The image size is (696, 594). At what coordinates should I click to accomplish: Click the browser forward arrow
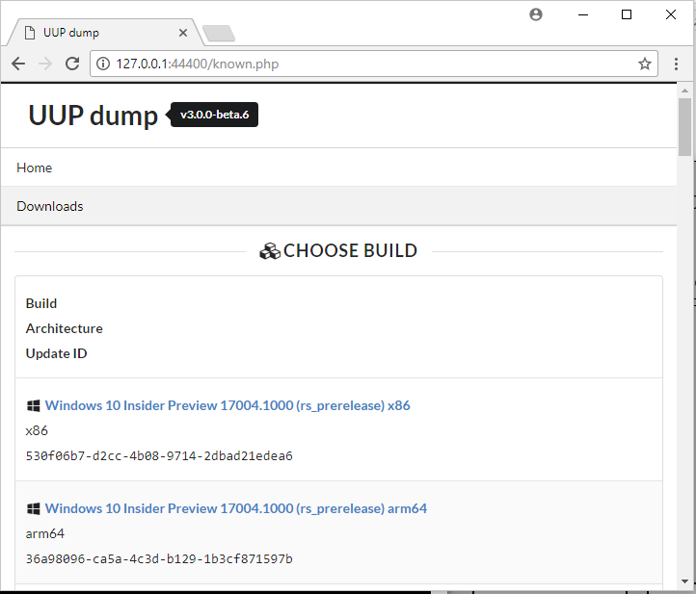click(45, 64)
